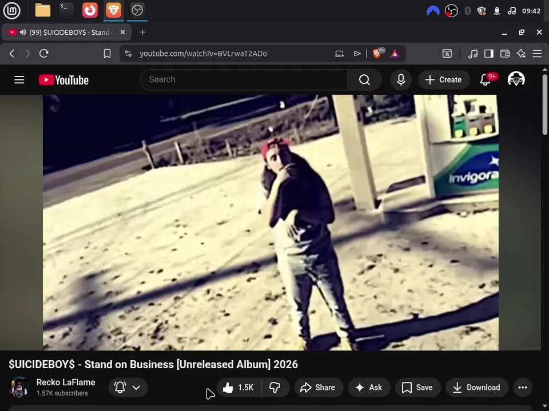
Task: Click the video title text
Action: click(153, 365)
